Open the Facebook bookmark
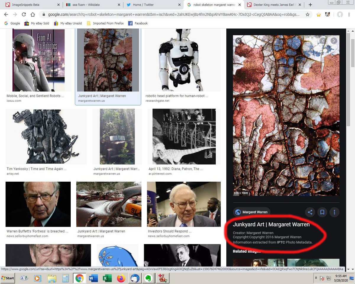 pyautogui.click(x=138, y=23)
